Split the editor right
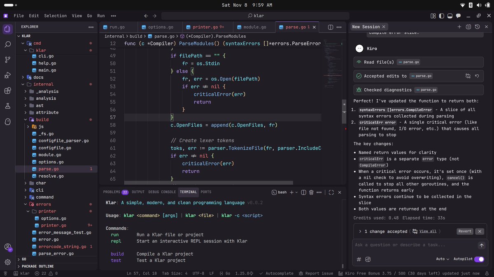This screenshot has width=494, height=277. click(x=330, y=27)
